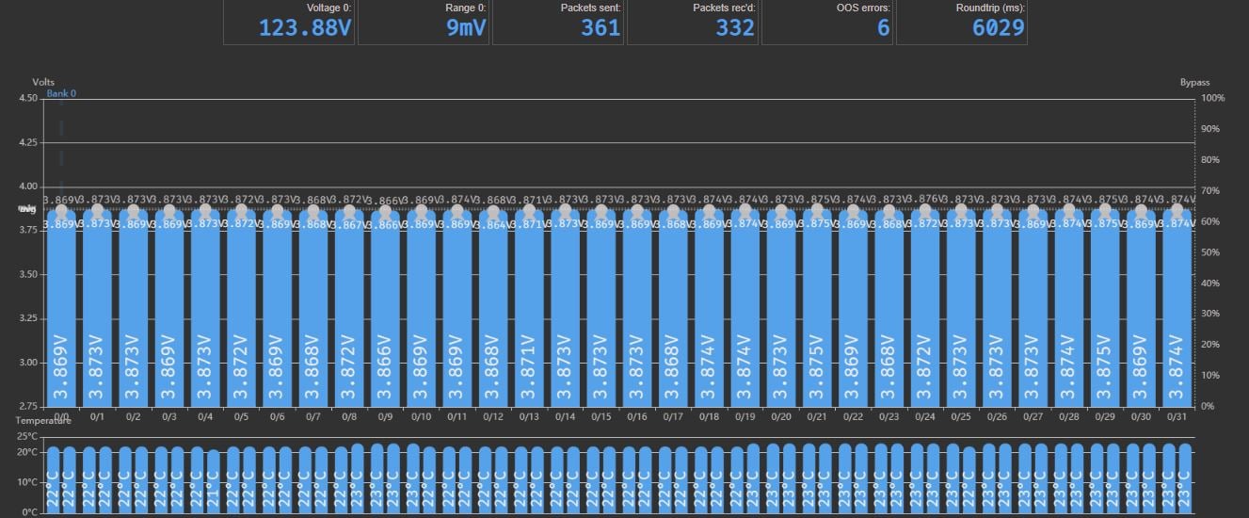
Task: Click the cell 0/9 bar reading 3.866V
Action: coord(385,309)
